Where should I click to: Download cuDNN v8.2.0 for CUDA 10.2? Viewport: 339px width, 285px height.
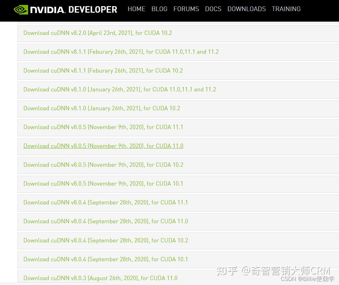[98, 33]
